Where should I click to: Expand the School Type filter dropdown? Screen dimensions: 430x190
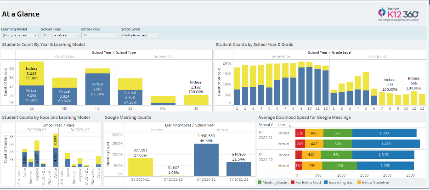pos(76,35)
